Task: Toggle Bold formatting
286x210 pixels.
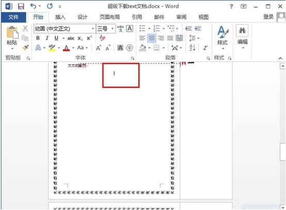Action: coord(38,38)
